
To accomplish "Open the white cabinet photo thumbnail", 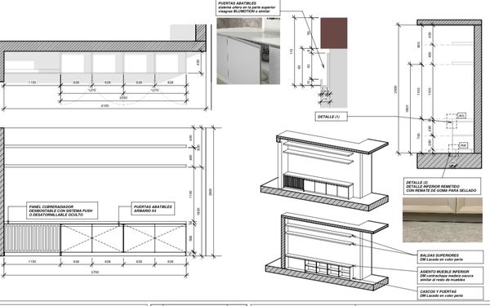I will 248,51.
